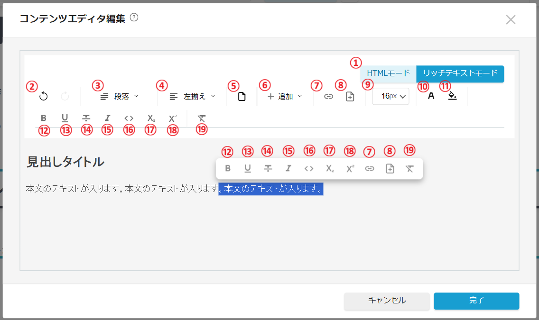Apply superscript from the main toolbar

coord(172,118)
